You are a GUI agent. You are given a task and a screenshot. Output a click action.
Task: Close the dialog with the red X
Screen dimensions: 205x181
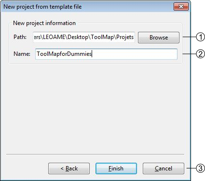tap(181, 6)
